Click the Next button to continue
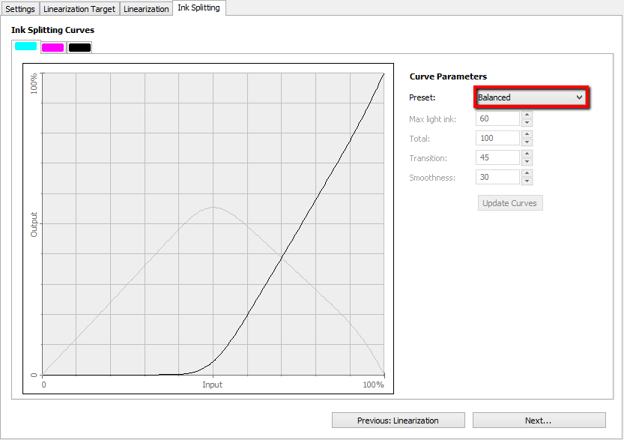624x440 pixels. tap(539, 420)
